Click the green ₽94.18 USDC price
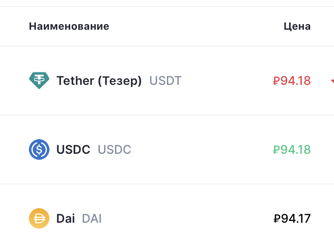 292,149
